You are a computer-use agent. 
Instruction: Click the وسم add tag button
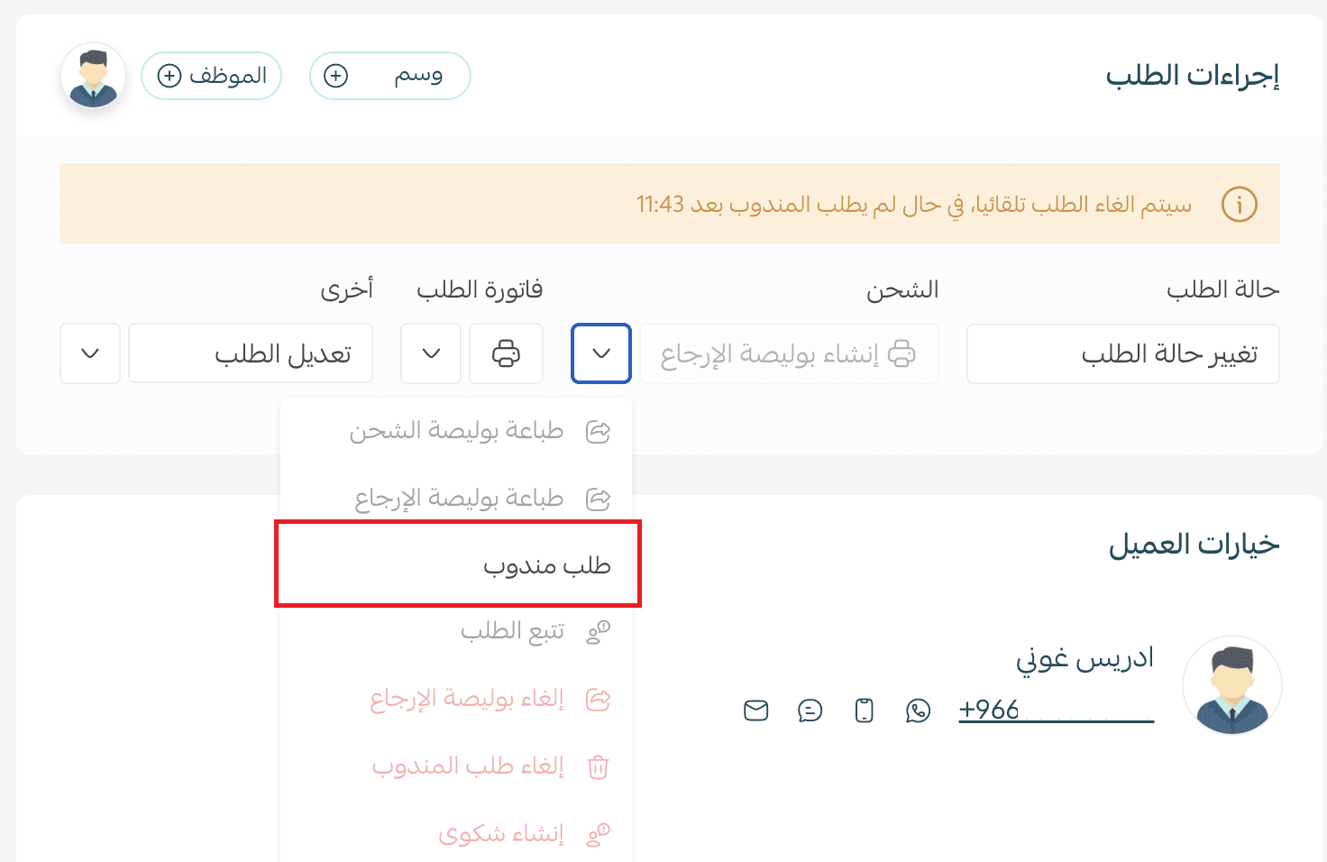tap(389, 76)
